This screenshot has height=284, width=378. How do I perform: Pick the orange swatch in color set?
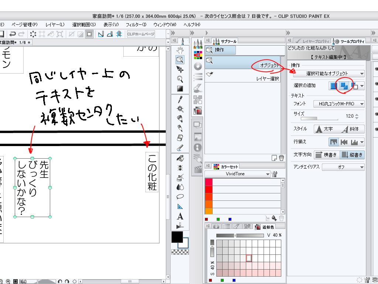tap(209, 204)
